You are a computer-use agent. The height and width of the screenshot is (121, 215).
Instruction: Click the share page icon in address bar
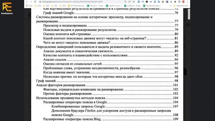(x=129, y=2)
